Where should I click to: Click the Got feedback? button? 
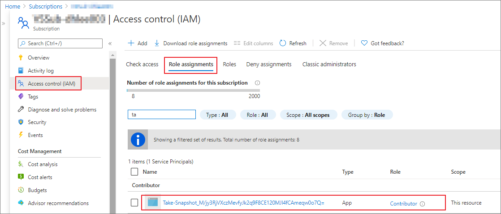click(x=382, y=43)
